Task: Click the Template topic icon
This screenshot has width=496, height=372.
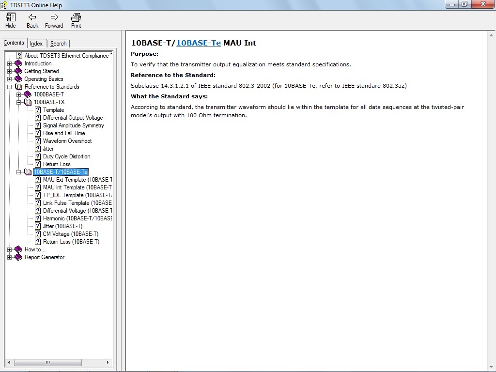Action: pyautogui.click(x=38, y=110)
